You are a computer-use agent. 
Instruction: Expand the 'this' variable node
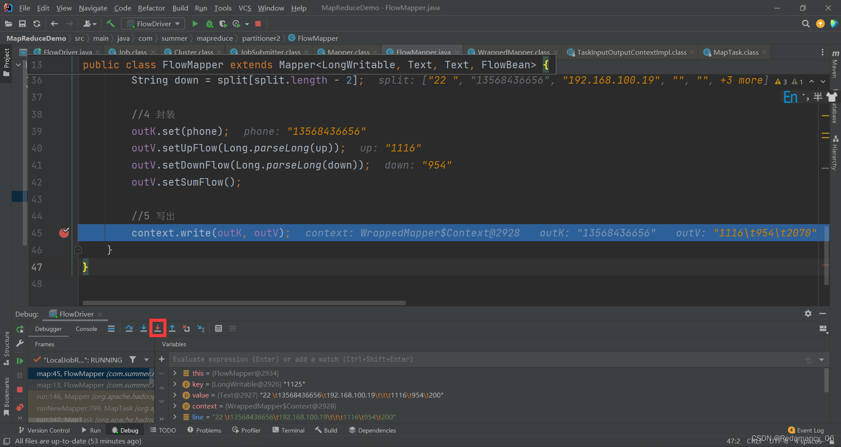click(x=175, y=373)
